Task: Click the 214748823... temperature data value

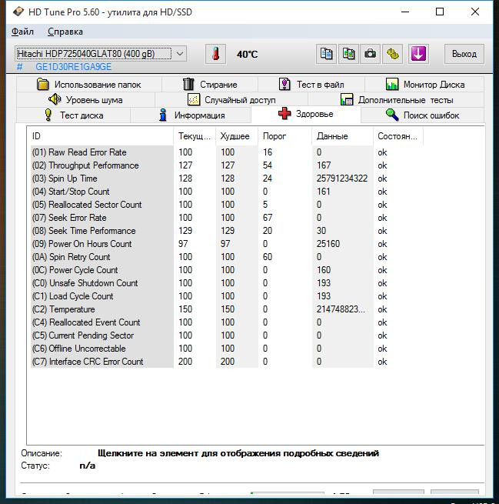Action: click(341, 309)
